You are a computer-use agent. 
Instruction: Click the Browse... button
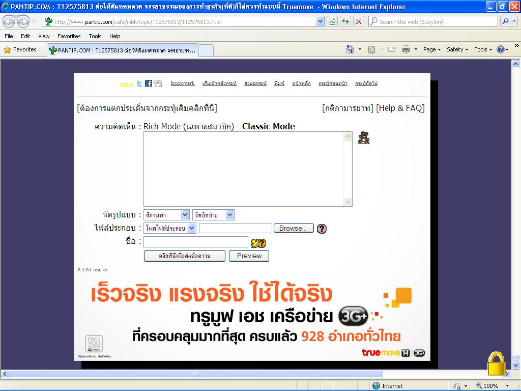coord(294,229)
